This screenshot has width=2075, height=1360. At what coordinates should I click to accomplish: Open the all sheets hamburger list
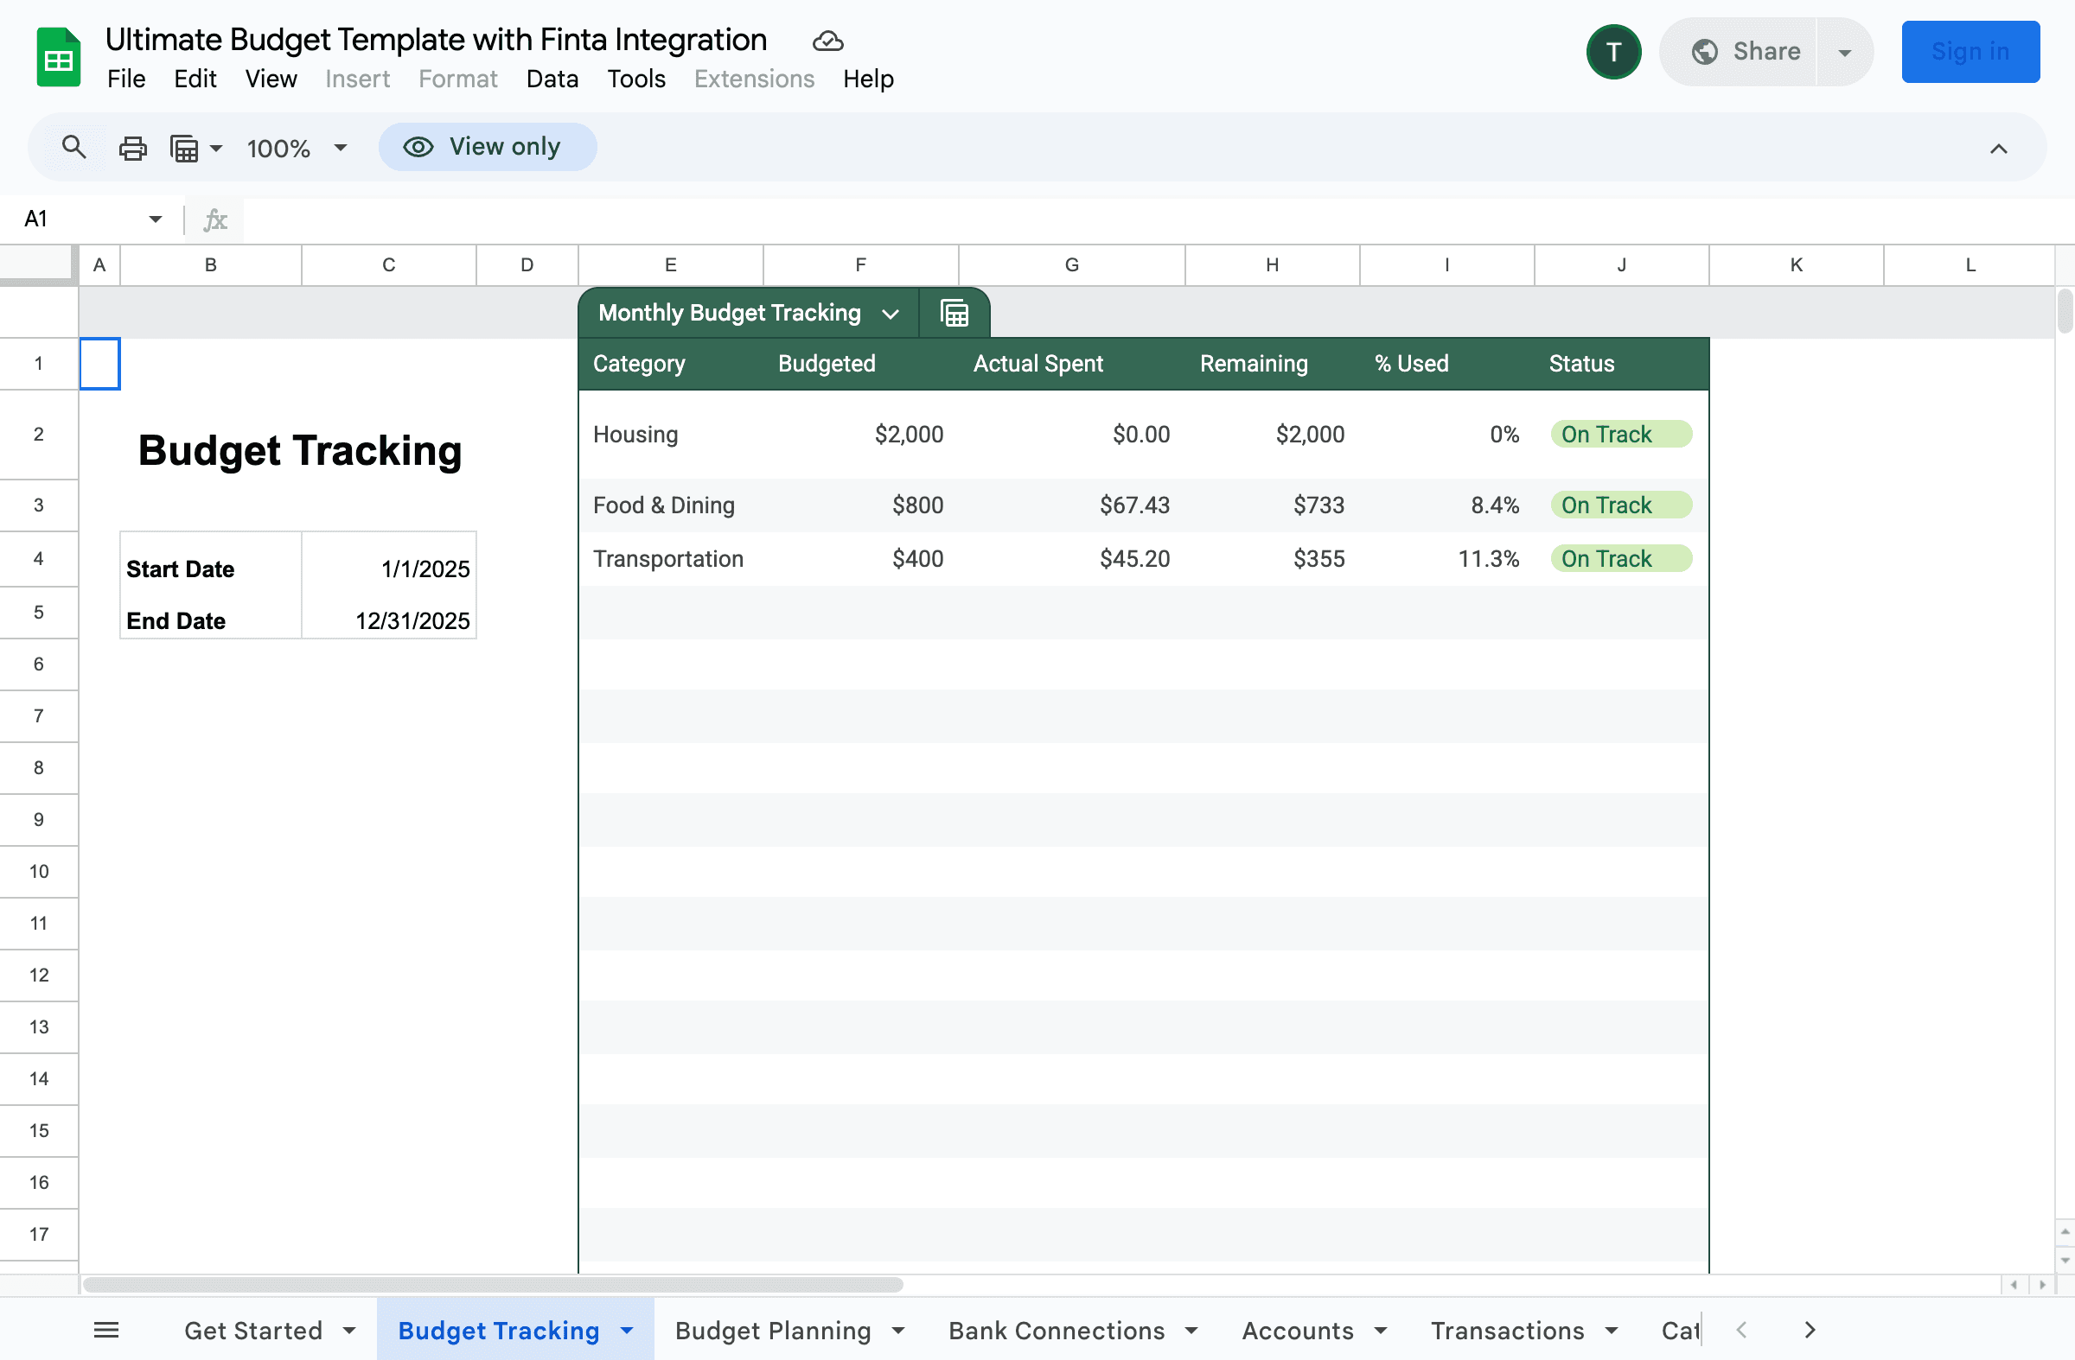pyautogui.click(x=106, y=1331)
